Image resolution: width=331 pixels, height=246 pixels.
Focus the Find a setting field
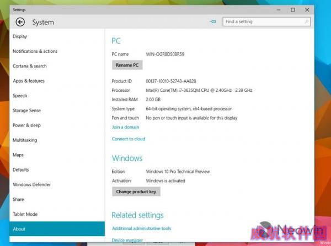[x=266, y=21]
